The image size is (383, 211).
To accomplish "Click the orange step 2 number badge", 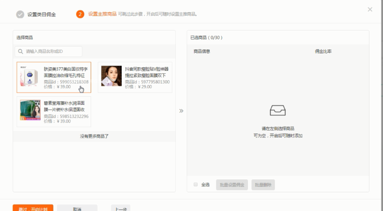I will pyautogui.click(x=80, y=14).
